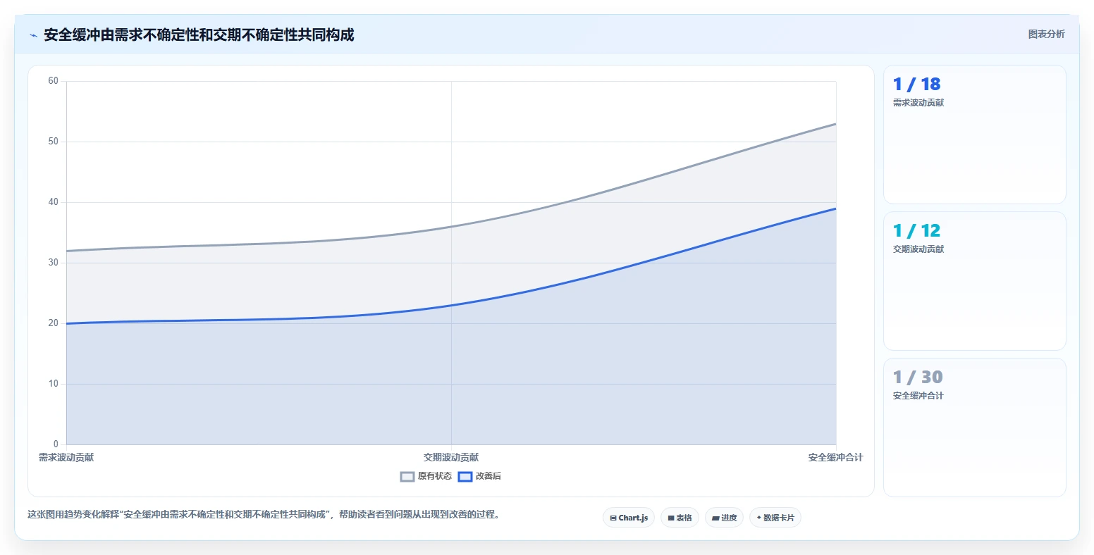Click the 1 / 18 value

coord(916,85)
